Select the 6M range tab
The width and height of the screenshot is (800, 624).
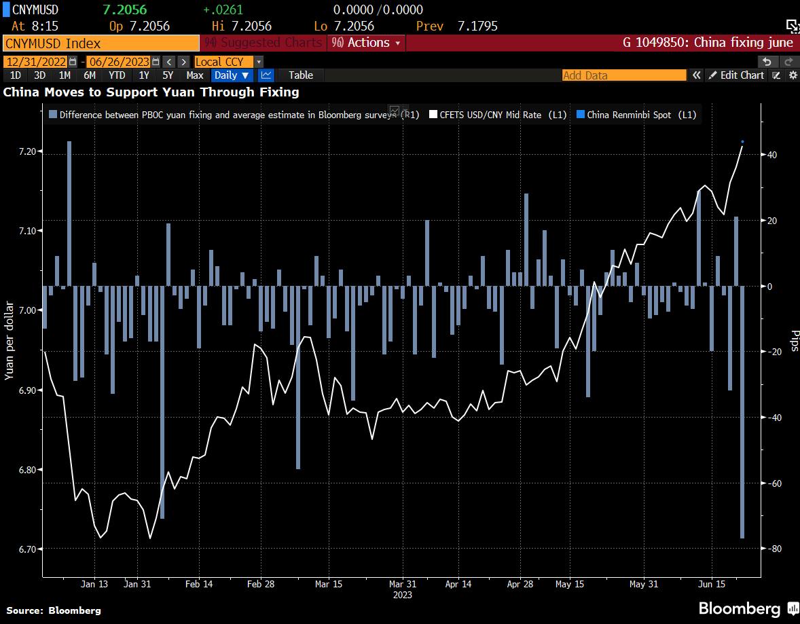pos(89,75)
